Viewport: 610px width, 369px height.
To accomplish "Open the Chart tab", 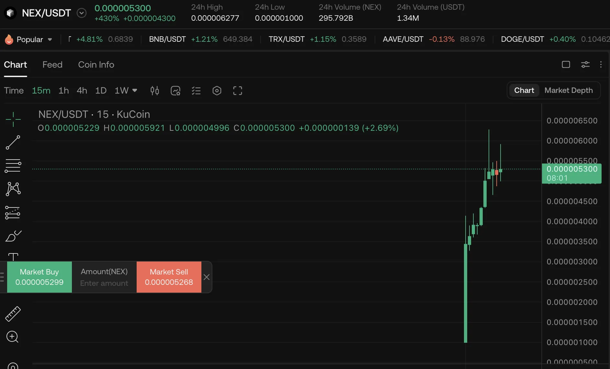I will [15, 65].
